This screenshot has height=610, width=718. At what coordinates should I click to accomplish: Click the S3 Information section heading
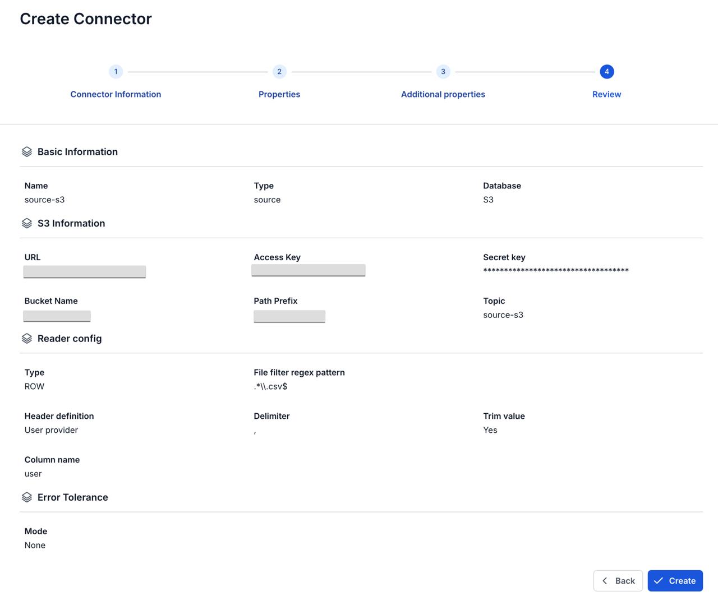(x=71, y=223)
